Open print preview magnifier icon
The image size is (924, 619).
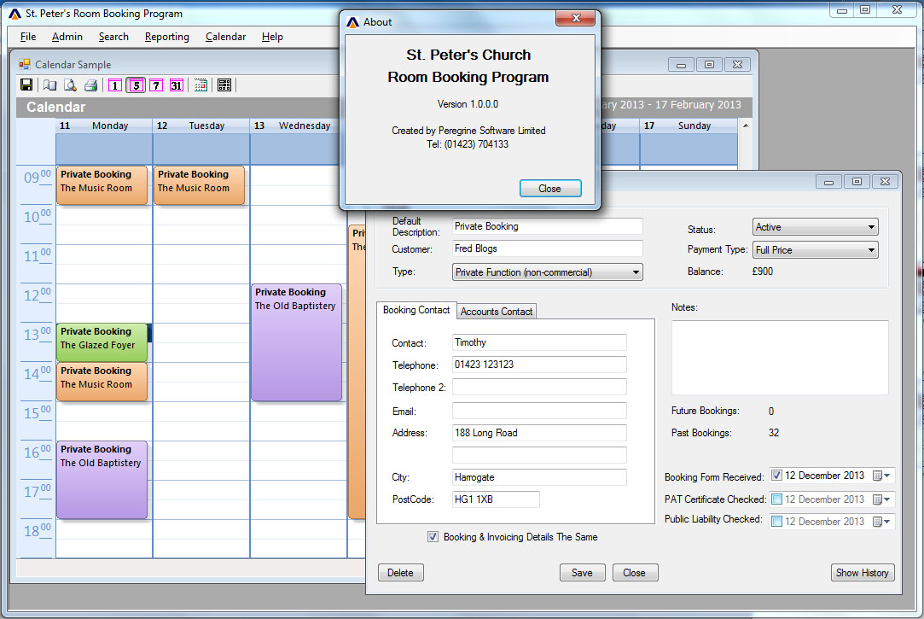70,85
